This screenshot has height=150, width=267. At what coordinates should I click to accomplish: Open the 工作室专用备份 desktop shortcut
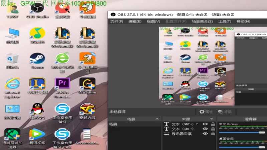click(62, 113)
